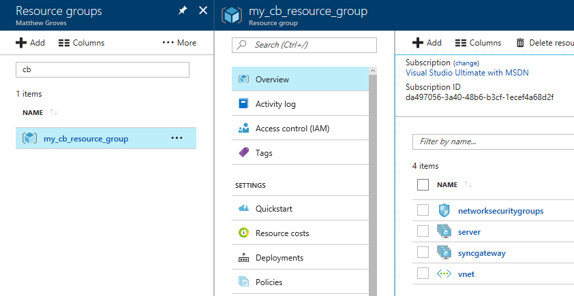This screenshot has width=574, height=296.
Task: Check the vnet row checkbox
Action: [423, 274]
